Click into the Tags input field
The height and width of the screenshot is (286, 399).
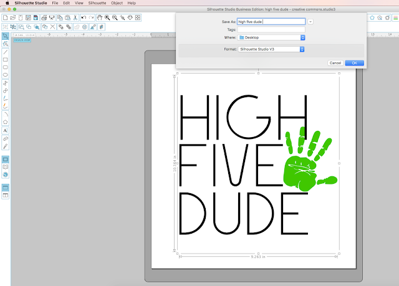tap(271, 30)
